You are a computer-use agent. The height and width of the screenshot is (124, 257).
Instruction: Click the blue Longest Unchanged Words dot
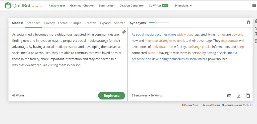(223, 105)
